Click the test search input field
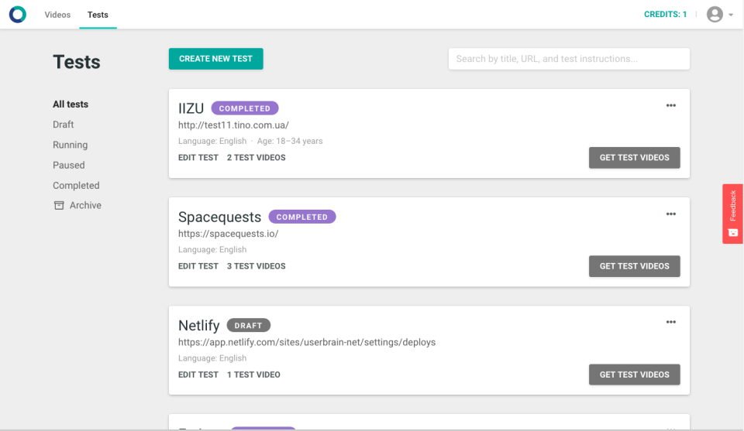Image resolution: width=744 pixels, height=431 pixels. click(569, 59)
